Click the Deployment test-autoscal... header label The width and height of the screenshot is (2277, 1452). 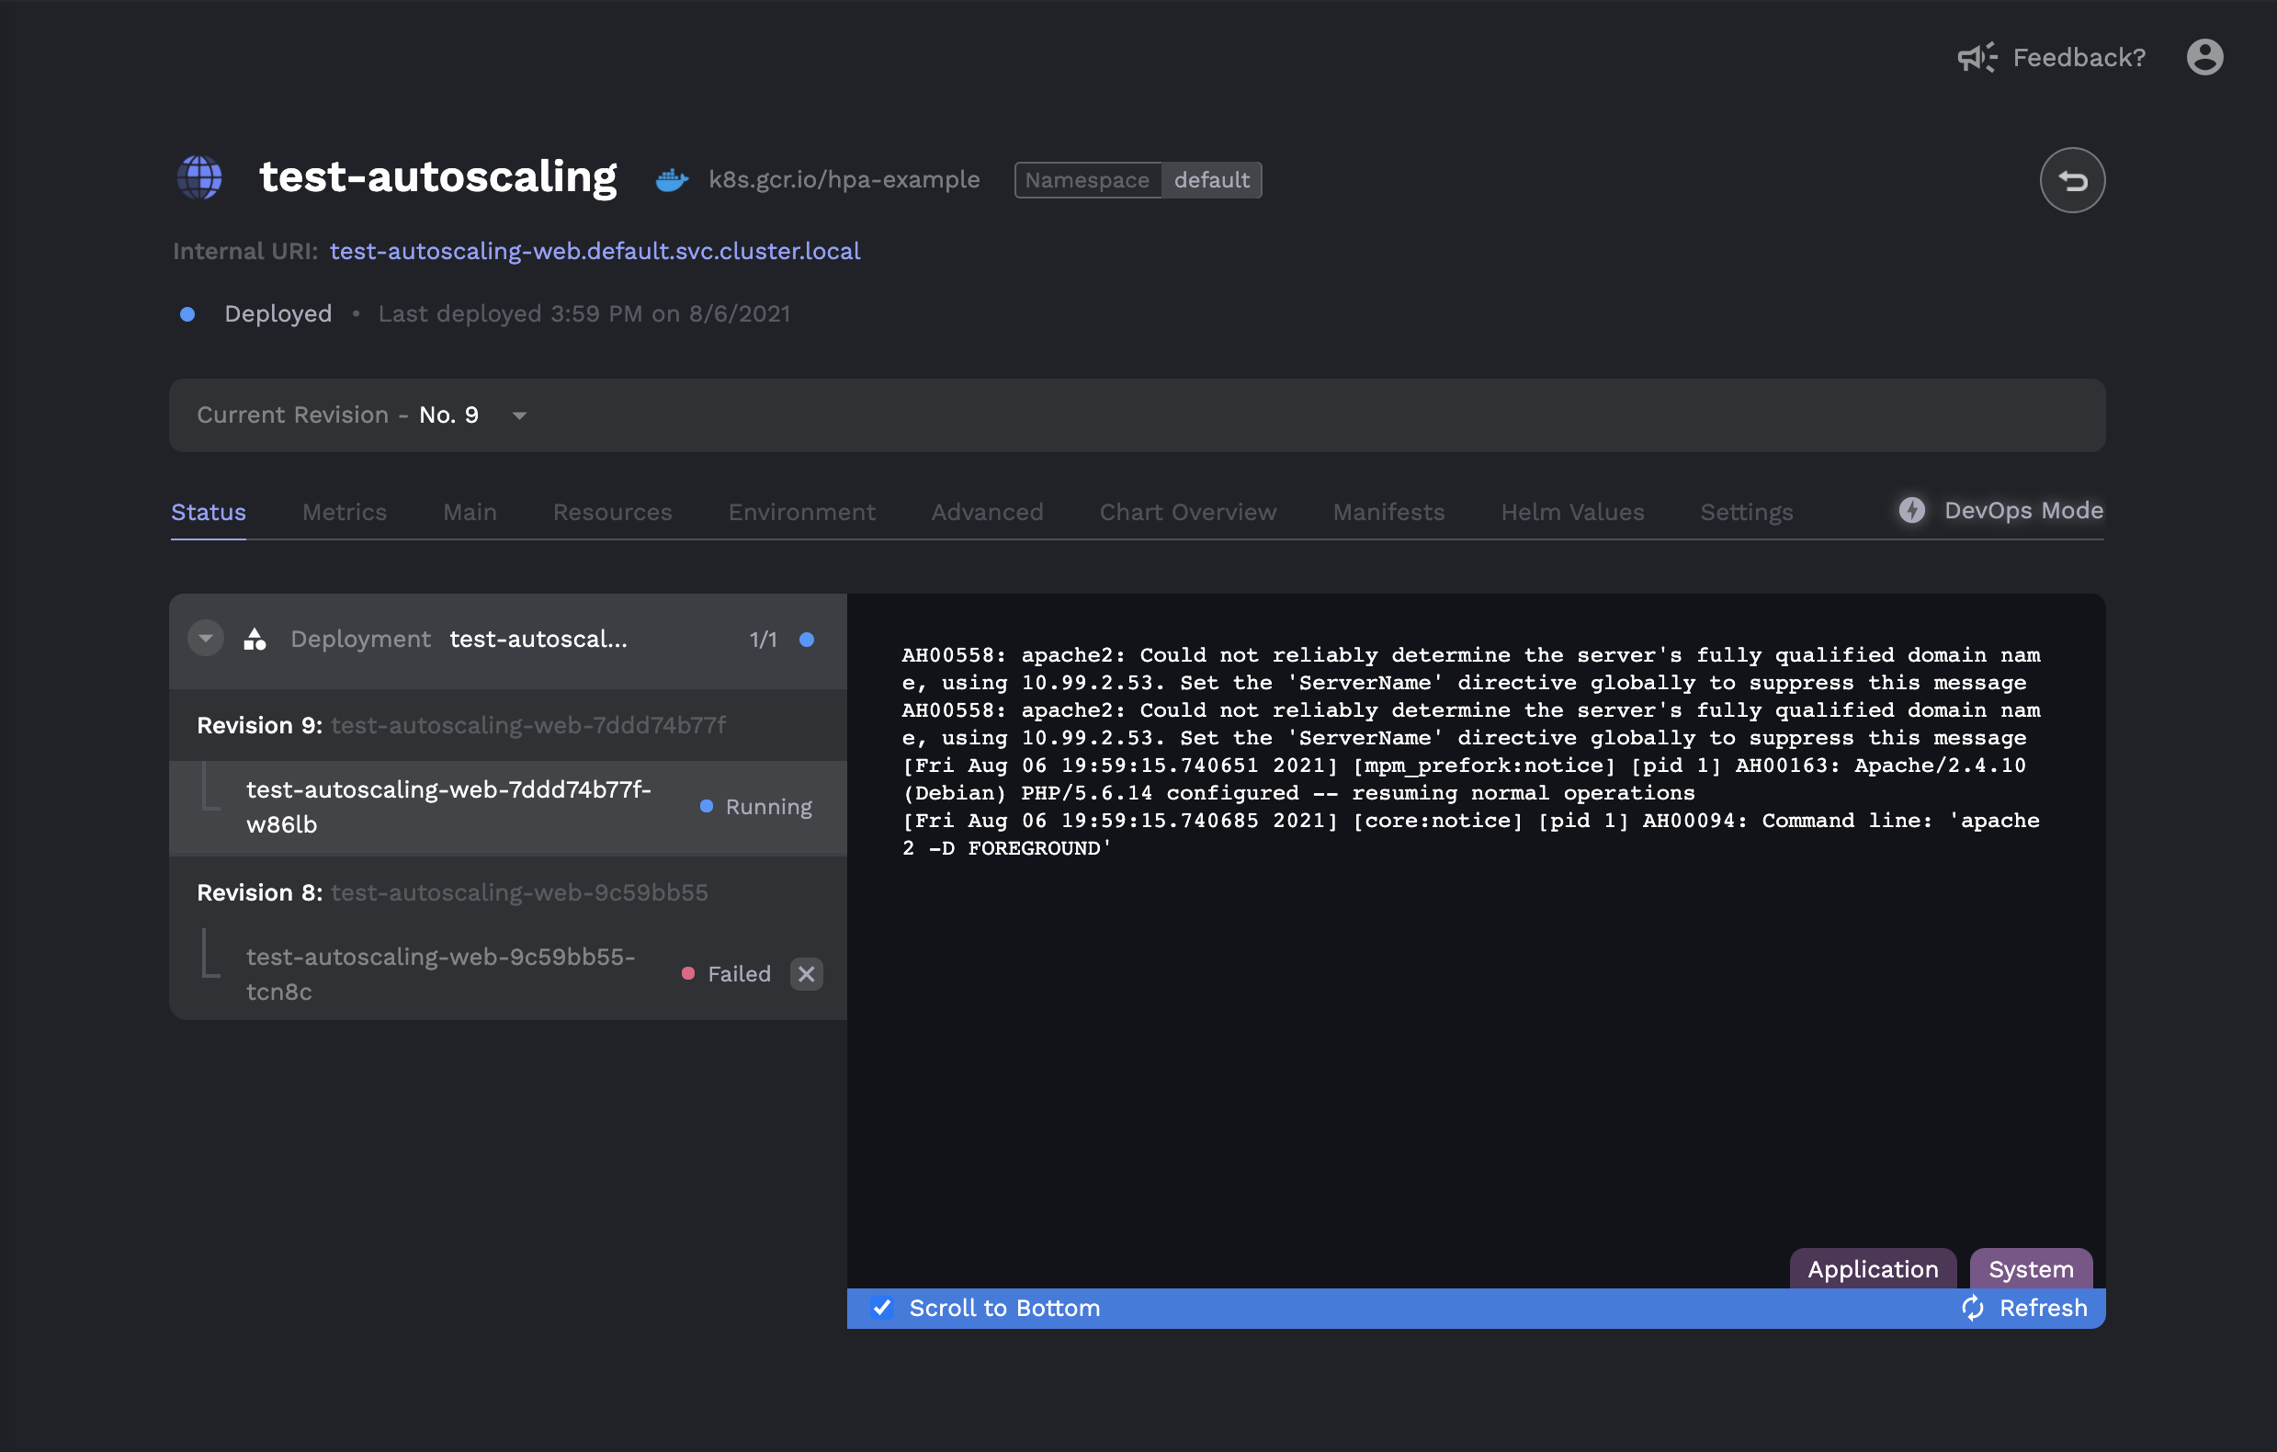point(459,640)
